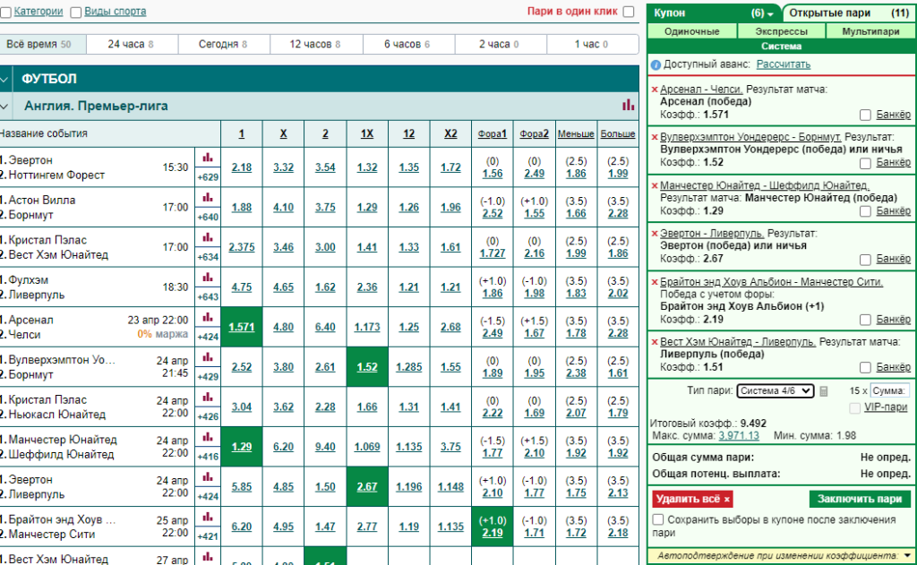The image size is (917, 565).
Task: Select the Экспрессы tab
Action: click(781, 31)
